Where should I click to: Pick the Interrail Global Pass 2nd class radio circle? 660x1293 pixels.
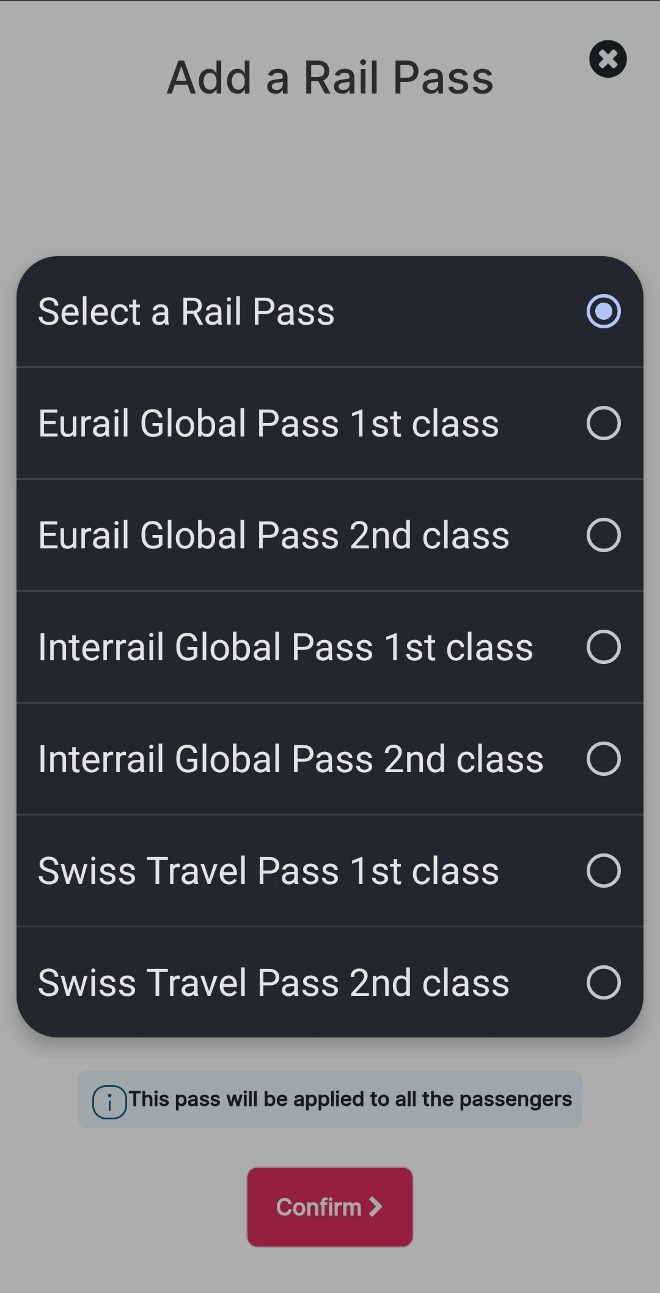click(x=603, y=759)
